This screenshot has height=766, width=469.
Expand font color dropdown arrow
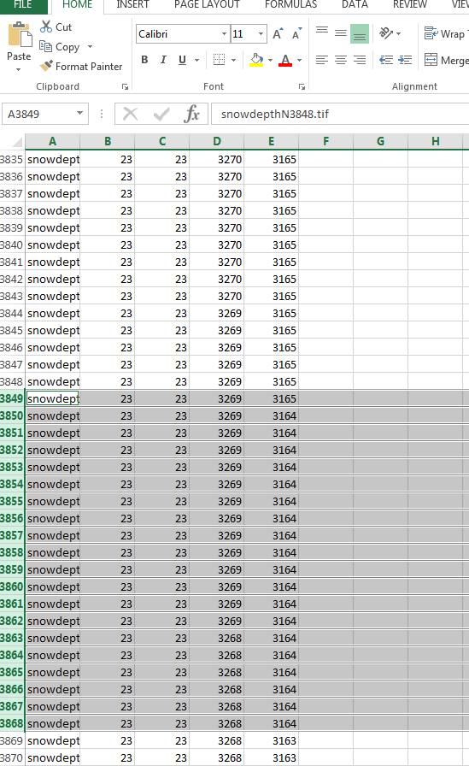[x=299, y=60]
